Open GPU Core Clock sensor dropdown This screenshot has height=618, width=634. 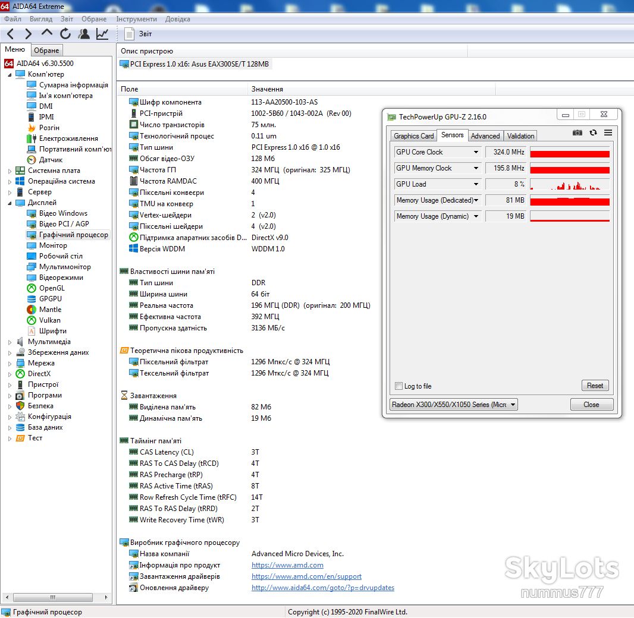pos(476,152)
